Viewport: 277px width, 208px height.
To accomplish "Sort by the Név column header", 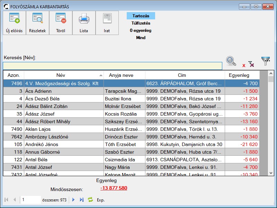I will click(61, 75).
